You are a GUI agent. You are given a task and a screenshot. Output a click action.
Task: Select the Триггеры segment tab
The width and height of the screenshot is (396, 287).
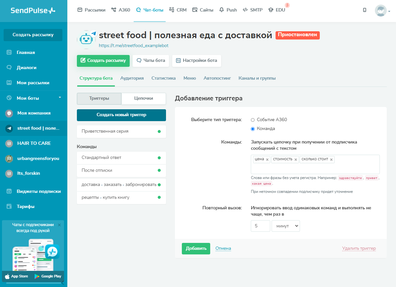[x=99, y=98]
